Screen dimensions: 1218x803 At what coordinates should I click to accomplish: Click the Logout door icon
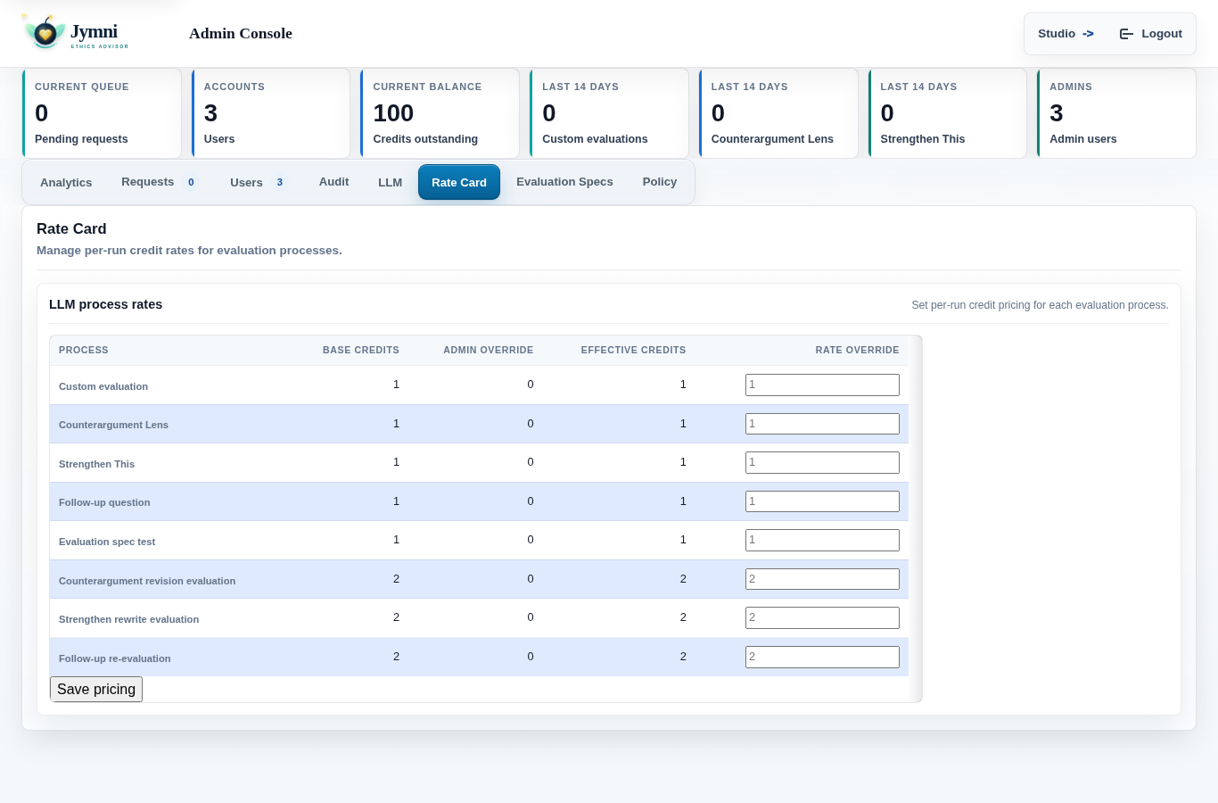[x=1126, y=34]
